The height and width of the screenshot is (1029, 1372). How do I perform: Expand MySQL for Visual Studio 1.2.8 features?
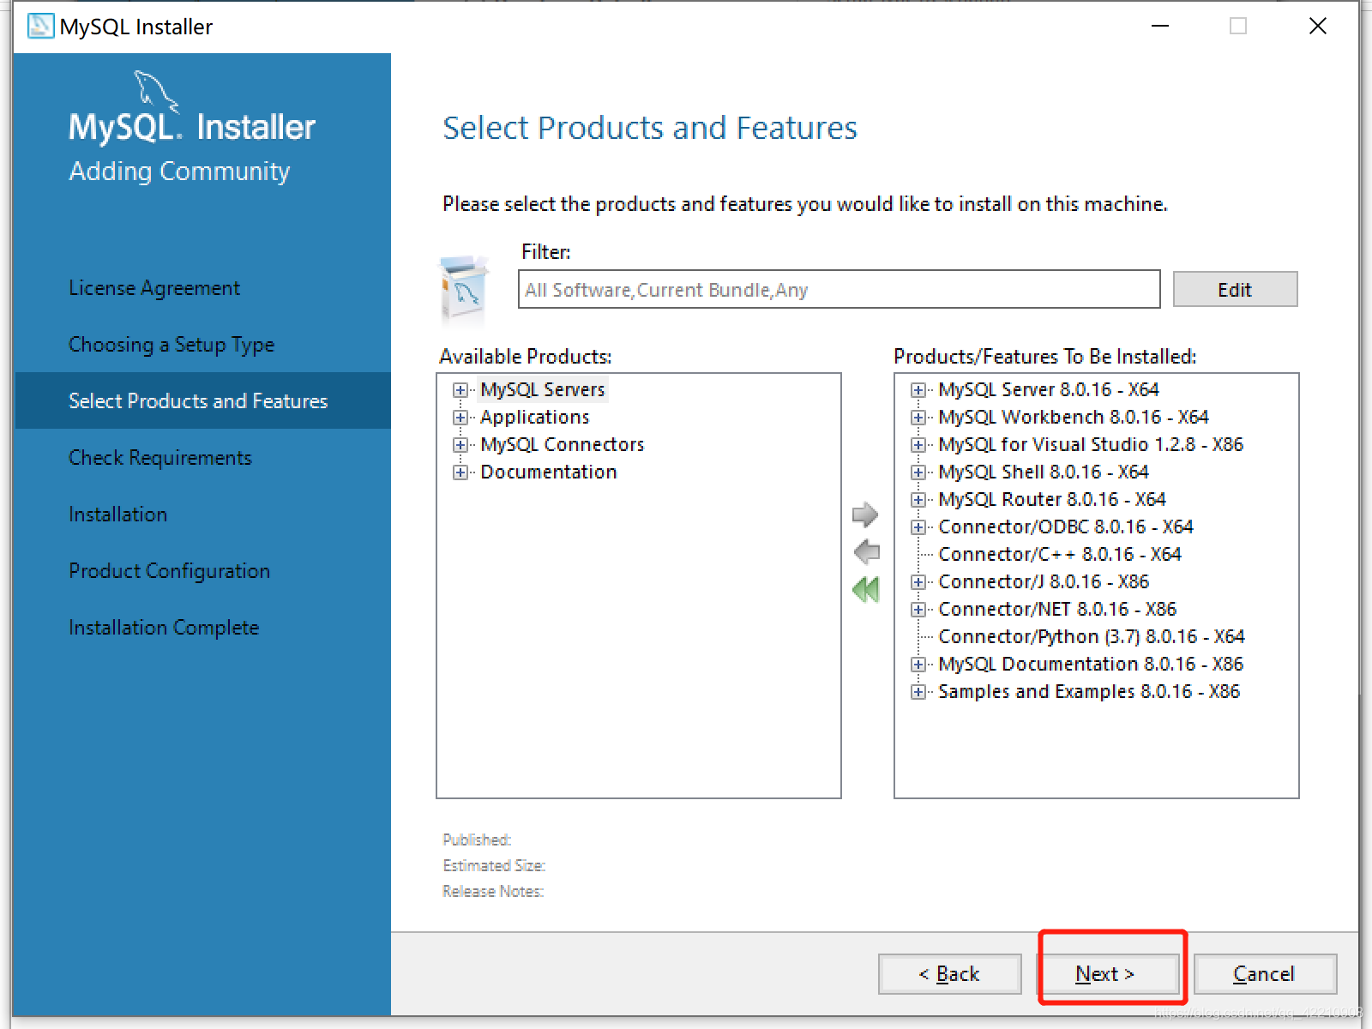point(918,445)
